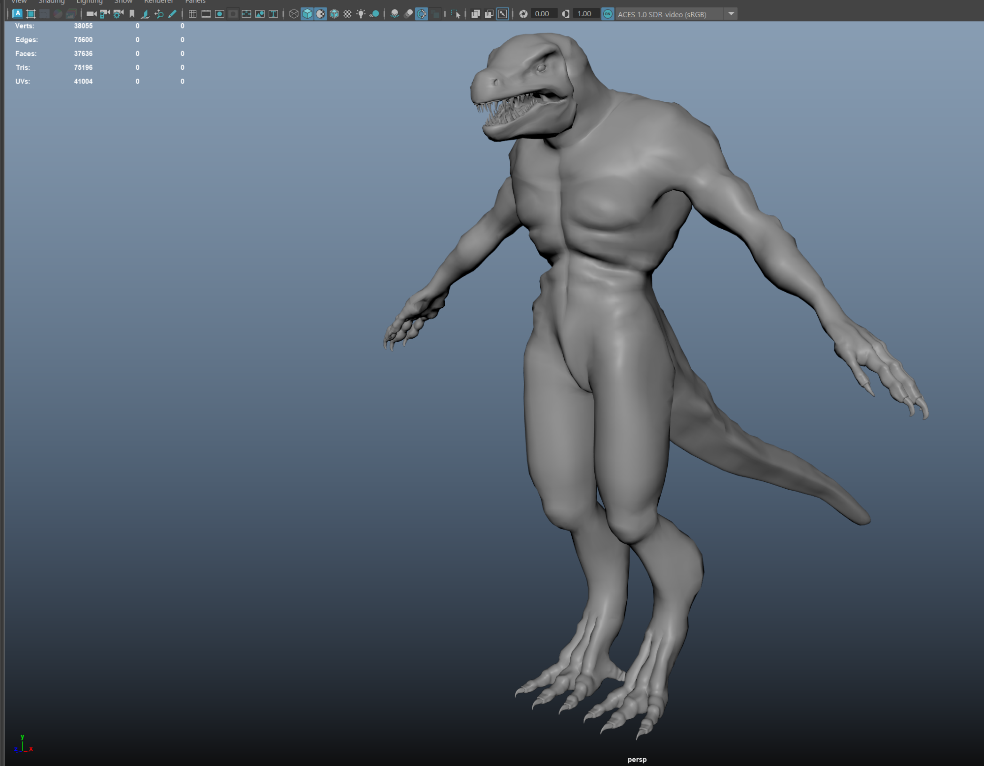Screen dimensions: 984x766
Task: Toggle the view transform ON button
Action: (x=608, y=14)
